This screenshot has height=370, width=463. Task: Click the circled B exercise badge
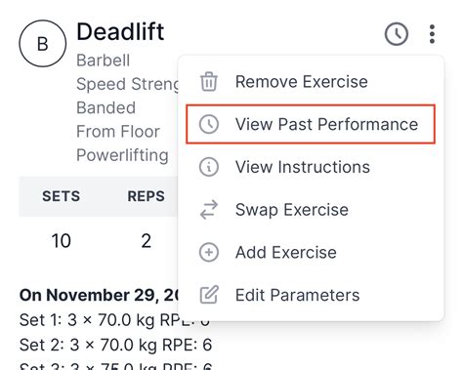pos(43,44)
